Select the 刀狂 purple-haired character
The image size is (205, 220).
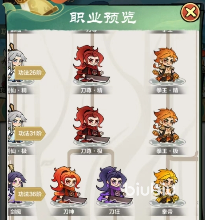(114, 187)
